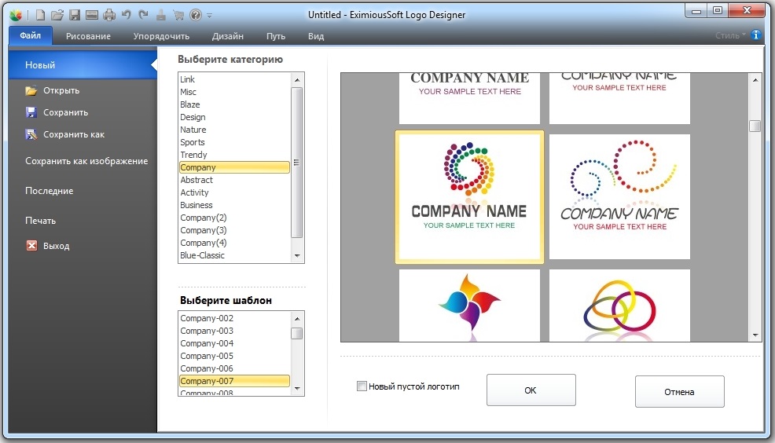This screenshot has height=443, width=775.
Task: Select the Company(4) category
Action: pyautogui.click(x=234, y=243)
